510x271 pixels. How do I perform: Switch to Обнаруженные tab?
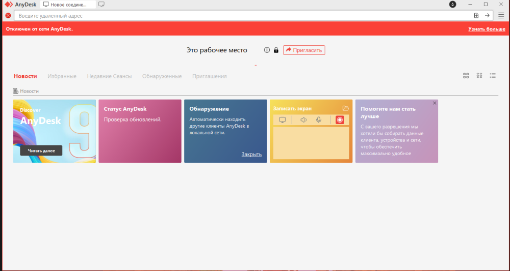pyautogui.click(x=162, y=76)
